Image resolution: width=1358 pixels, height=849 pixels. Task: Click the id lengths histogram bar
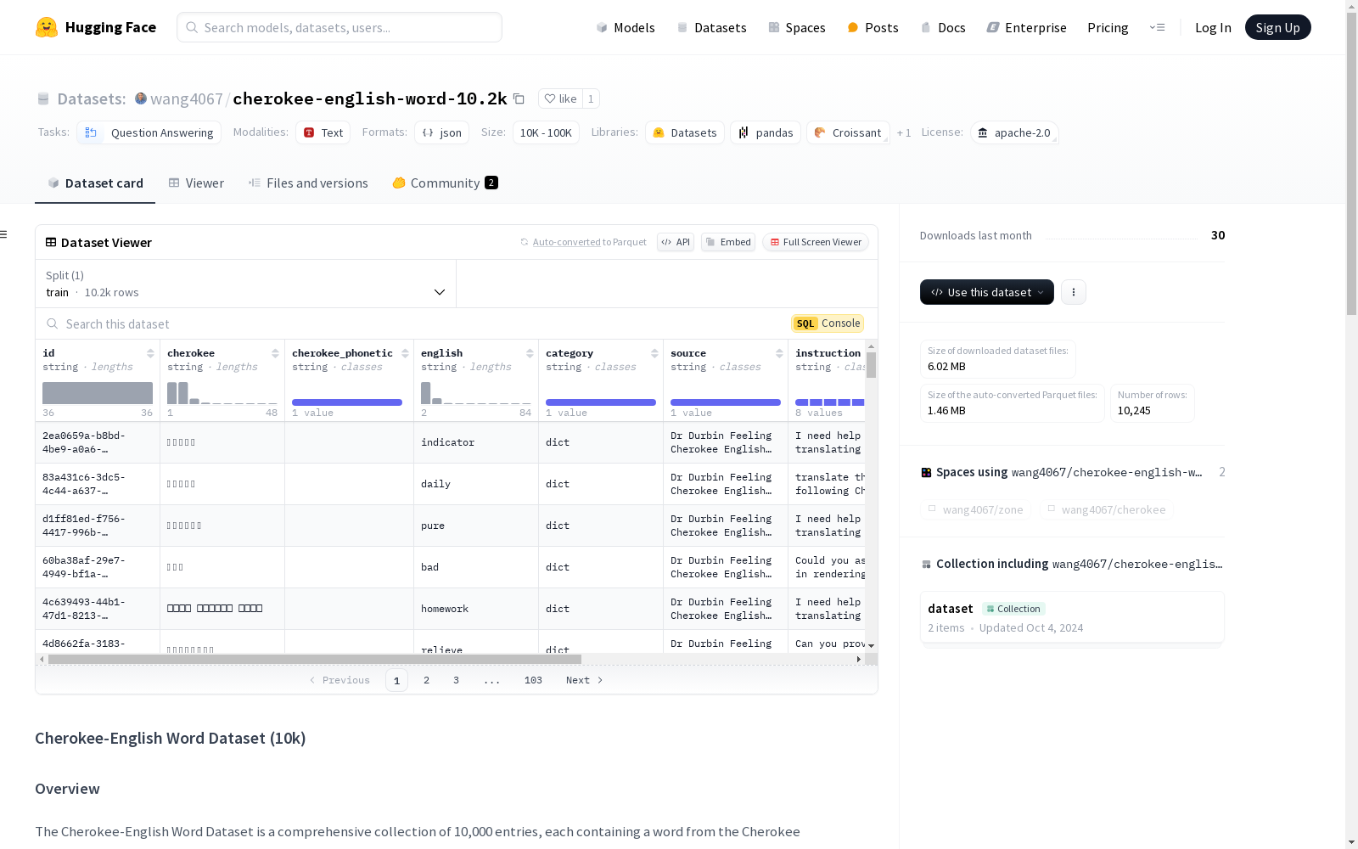pos(98,393)
